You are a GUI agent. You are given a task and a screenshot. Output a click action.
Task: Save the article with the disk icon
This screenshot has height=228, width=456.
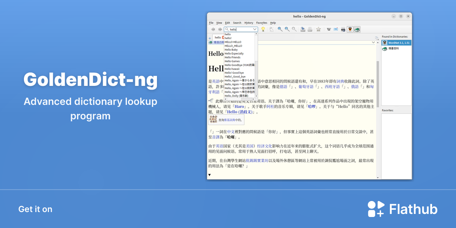[303, 29]
